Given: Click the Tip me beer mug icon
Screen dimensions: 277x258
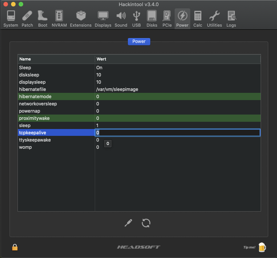Looking at the screenshot, I should click(x=262, y=247).
